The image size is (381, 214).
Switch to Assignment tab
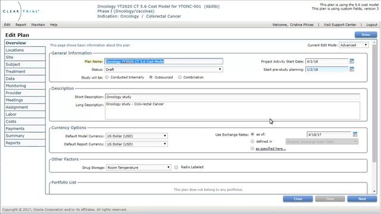25,107
